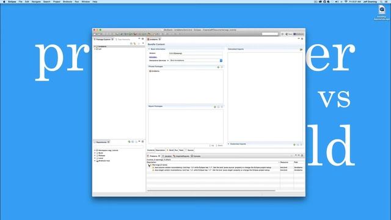Click the Repositories filter search field

pyautogui.click(x=119, y=147)
